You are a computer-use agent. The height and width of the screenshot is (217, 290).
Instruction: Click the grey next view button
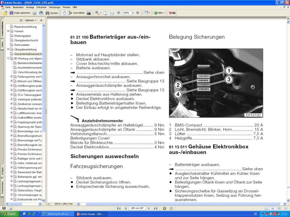tap(171, 208)
